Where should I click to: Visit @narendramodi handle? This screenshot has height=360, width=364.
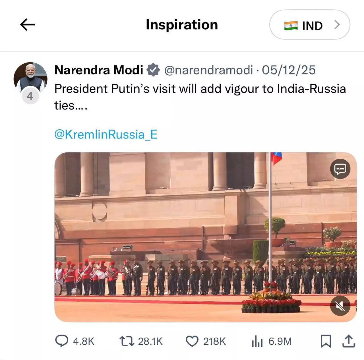point(208,69)
